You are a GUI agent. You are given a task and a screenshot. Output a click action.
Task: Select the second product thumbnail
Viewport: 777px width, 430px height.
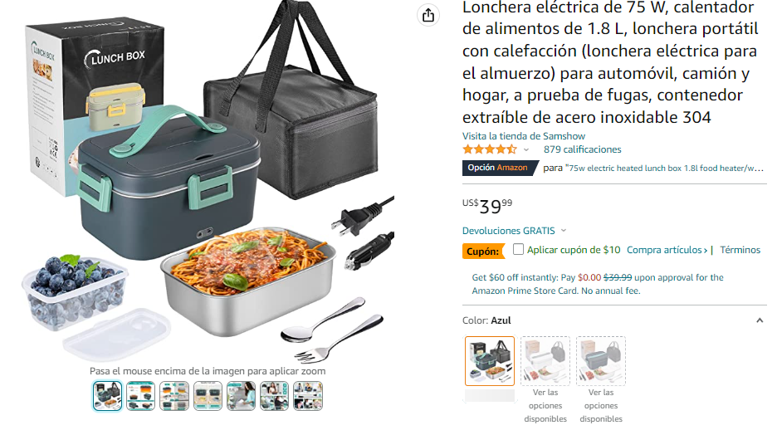tap(141, 396)
